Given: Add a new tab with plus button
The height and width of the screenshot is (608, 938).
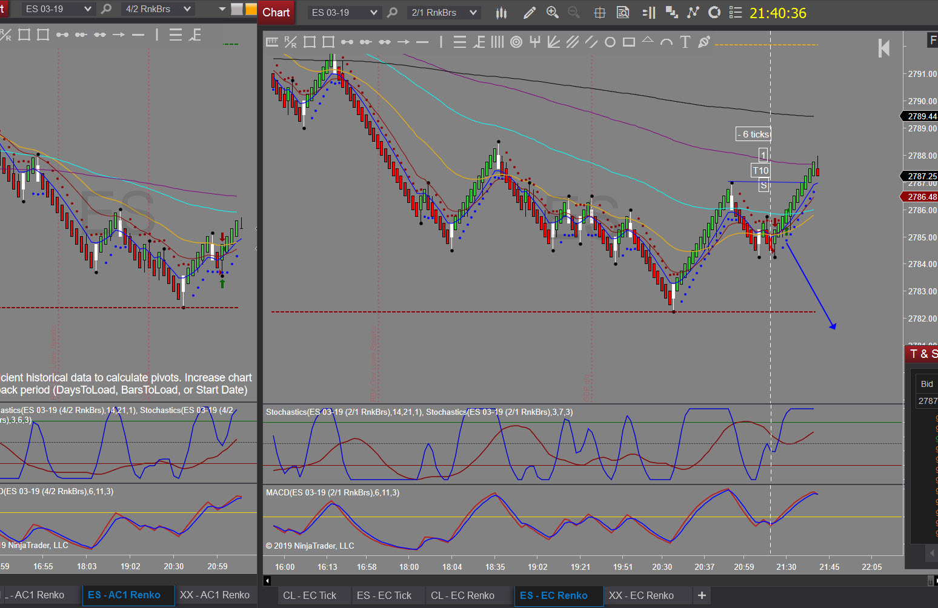Looking at the screenshot, I should [x=702, y=596].
